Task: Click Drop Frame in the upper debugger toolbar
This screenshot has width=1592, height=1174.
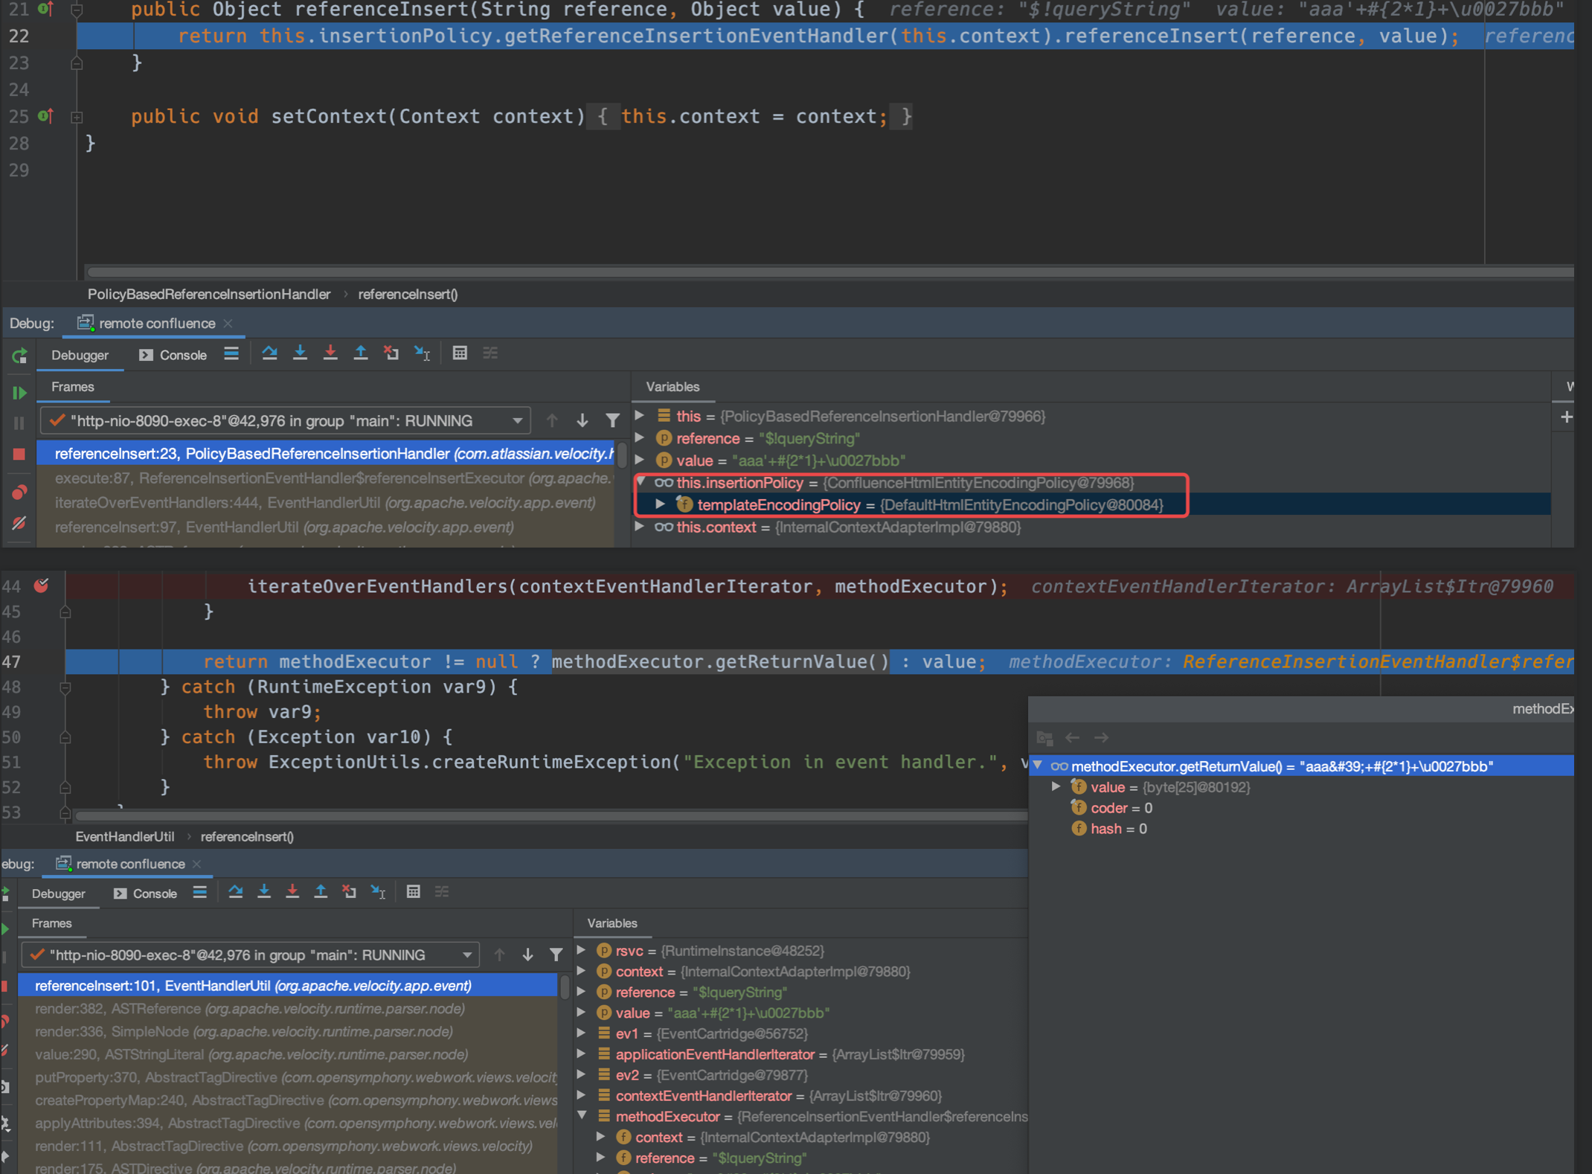Action: click(x=391, y=353)
